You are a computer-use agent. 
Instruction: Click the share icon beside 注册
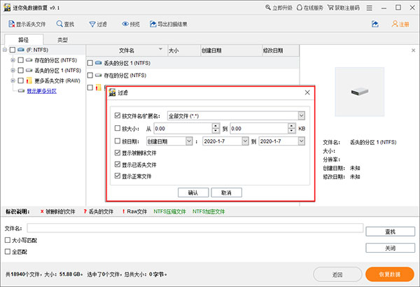pyautogui.click(x=375, y=24)
